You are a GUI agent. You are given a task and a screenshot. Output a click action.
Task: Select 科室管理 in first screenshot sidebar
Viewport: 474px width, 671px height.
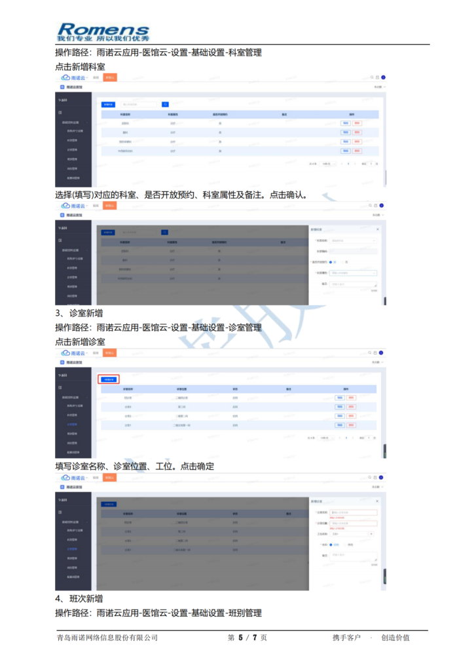[72, 140]
